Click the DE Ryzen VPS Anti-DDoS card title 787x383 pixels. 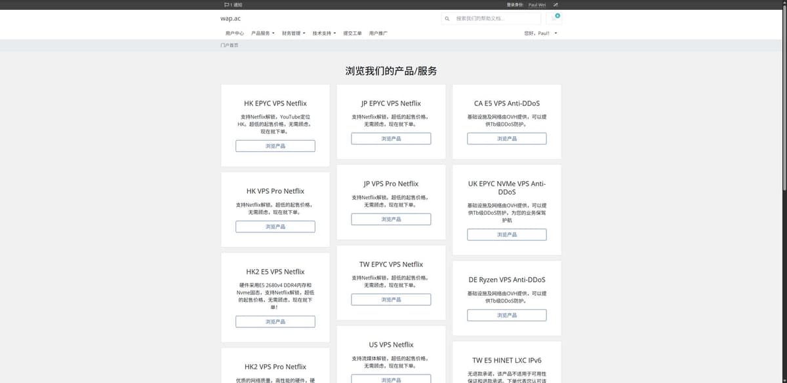tap(507, 280)
